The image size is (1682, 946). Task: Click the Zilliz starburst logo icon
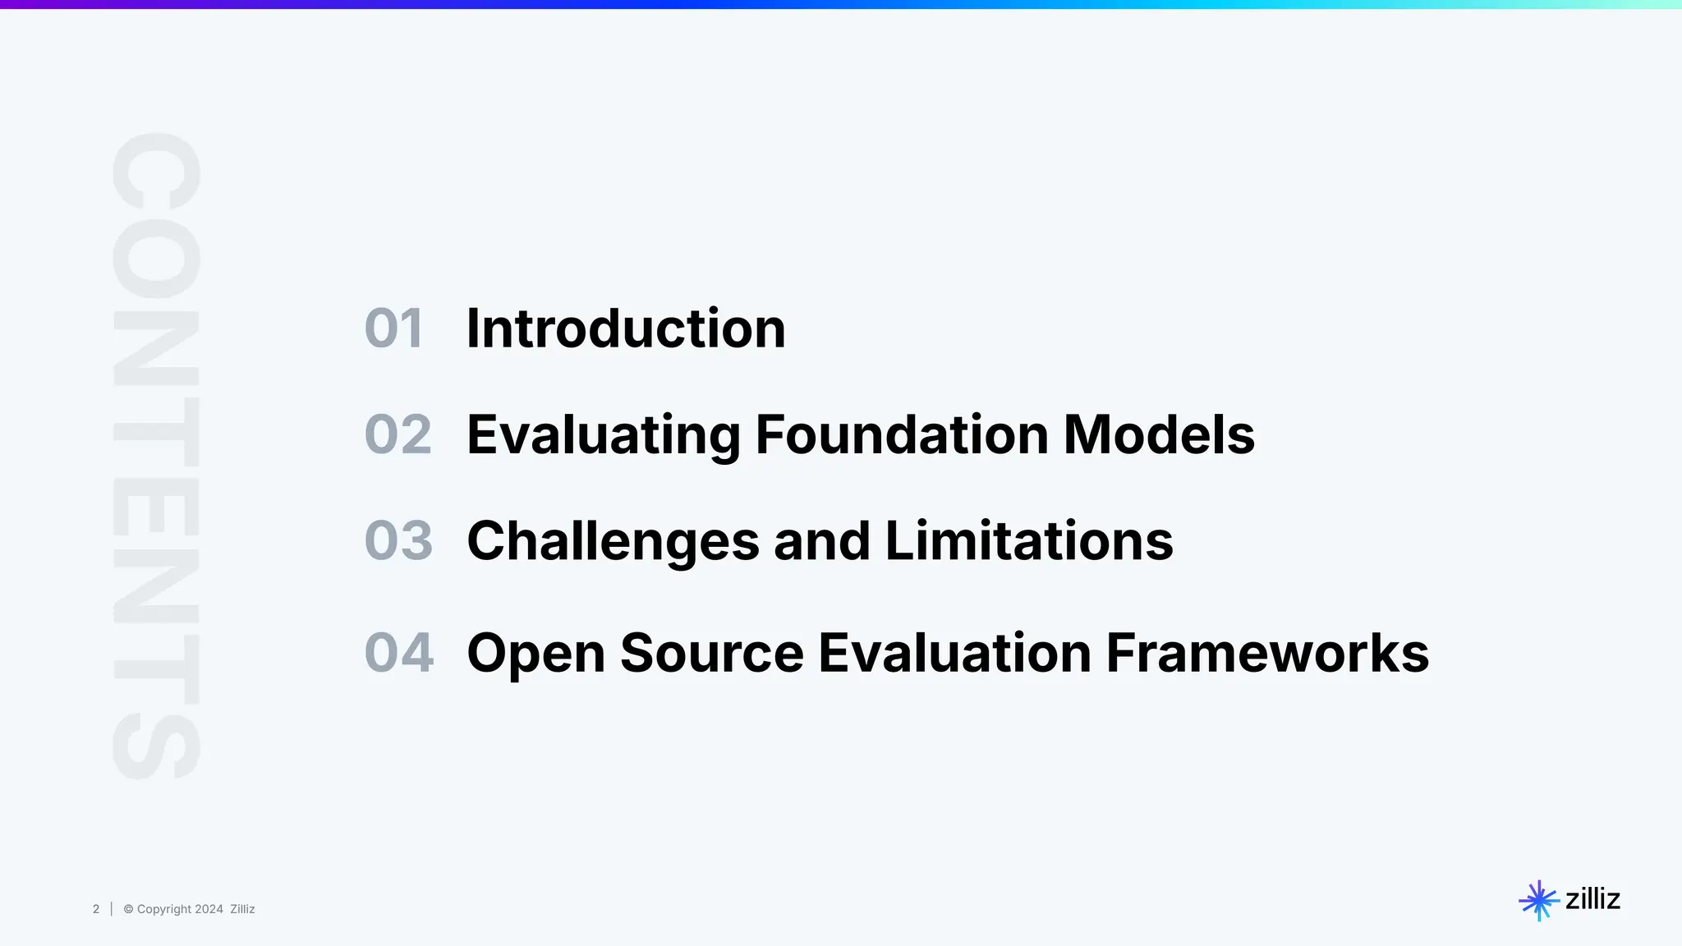click(x=1538, y=901)
